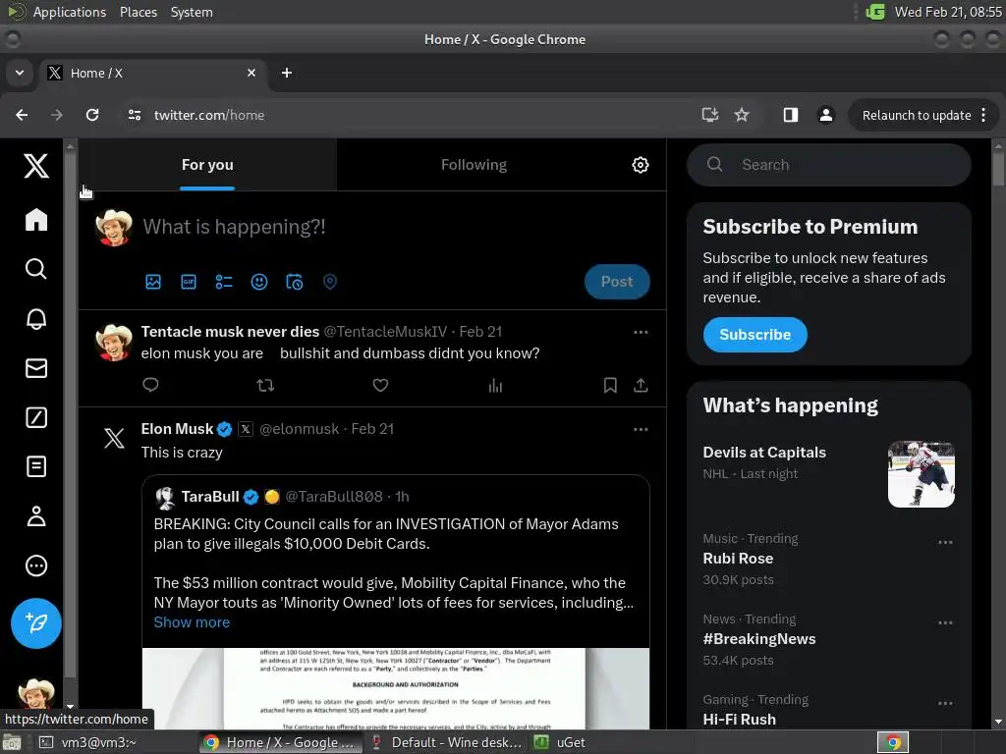Screen dimensions: 1006x754
Task: Add a GIF to the post
Action: click(189, 282)
